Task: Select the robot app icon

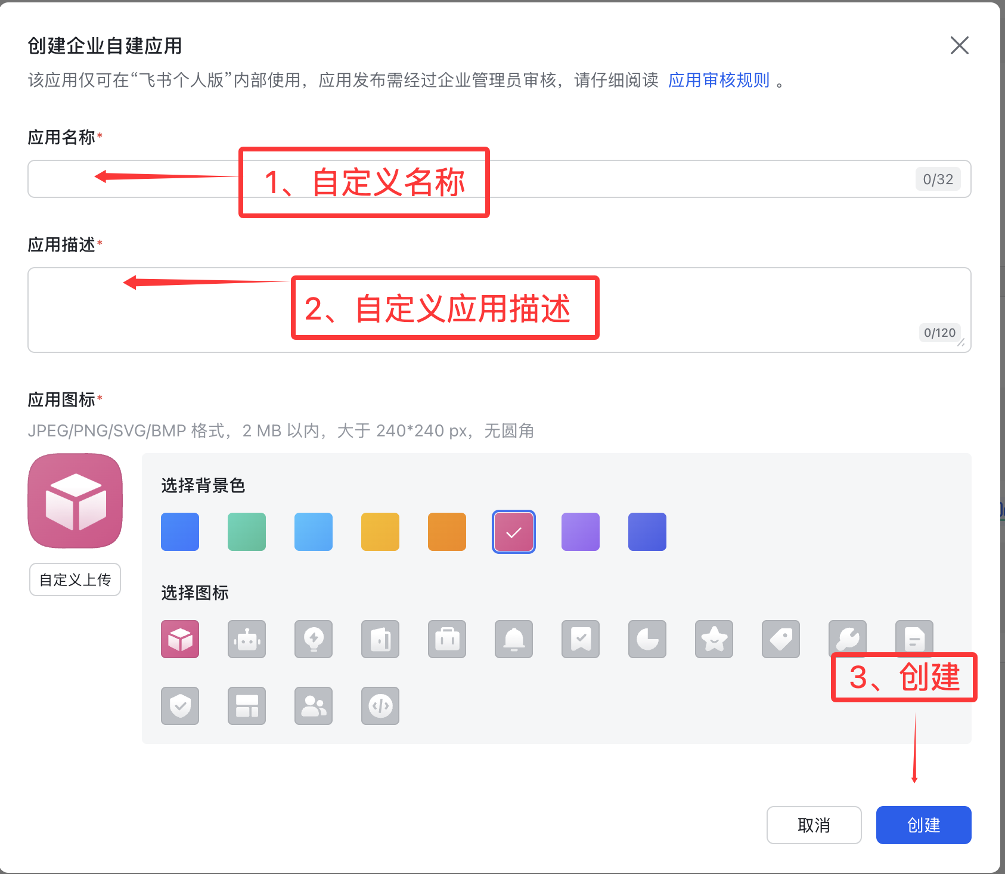Action: 246,639
